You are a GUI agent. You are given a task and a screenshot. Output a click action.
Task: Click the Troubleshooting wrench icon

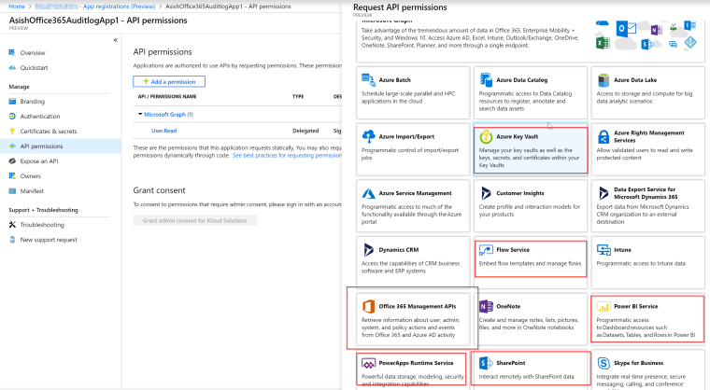12,225
